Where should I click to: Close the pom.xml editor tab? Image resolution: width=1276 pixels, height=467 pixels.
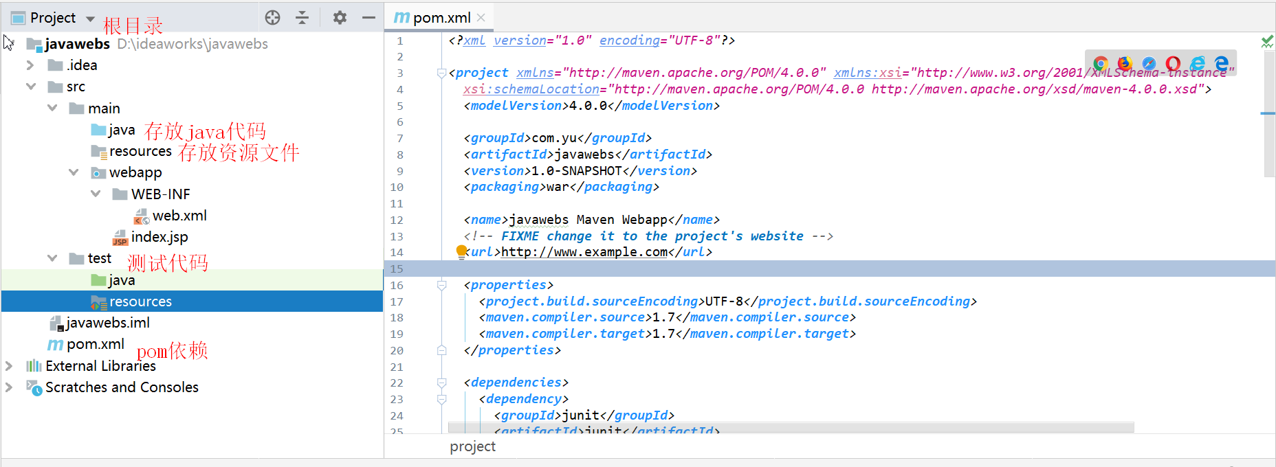pos(481,18)
